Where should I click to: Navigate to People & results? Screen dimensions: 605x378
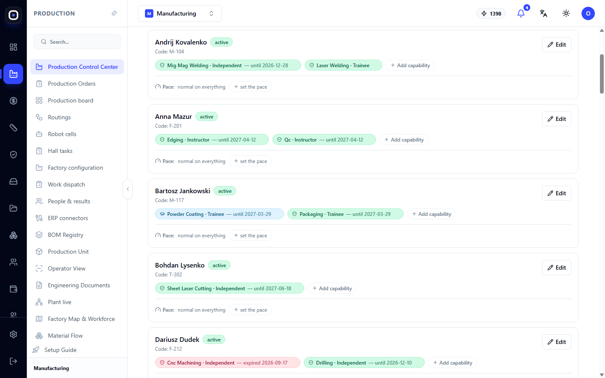[77, 201]
